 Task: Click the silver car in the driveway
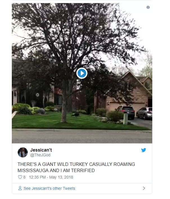click(x=144, y=113)
